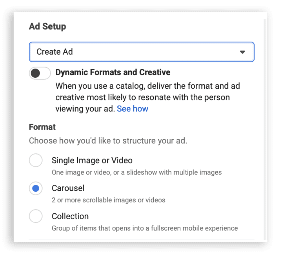
Task: Click the 'Single Image or Video' label
Action: coord(92,160)
